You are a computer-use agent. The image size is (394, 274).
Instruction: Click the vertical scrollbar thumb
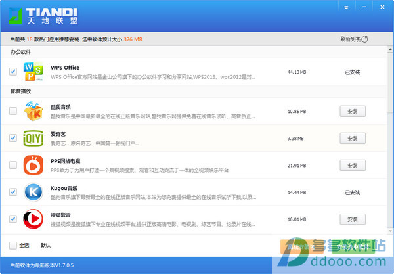tap(390, 82)
